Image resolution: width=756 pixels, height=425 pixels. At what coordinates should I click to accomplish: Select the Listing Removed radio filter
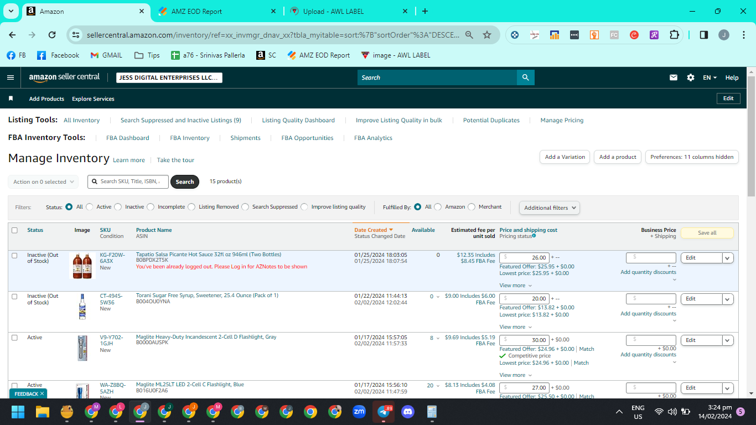point(191,207)
